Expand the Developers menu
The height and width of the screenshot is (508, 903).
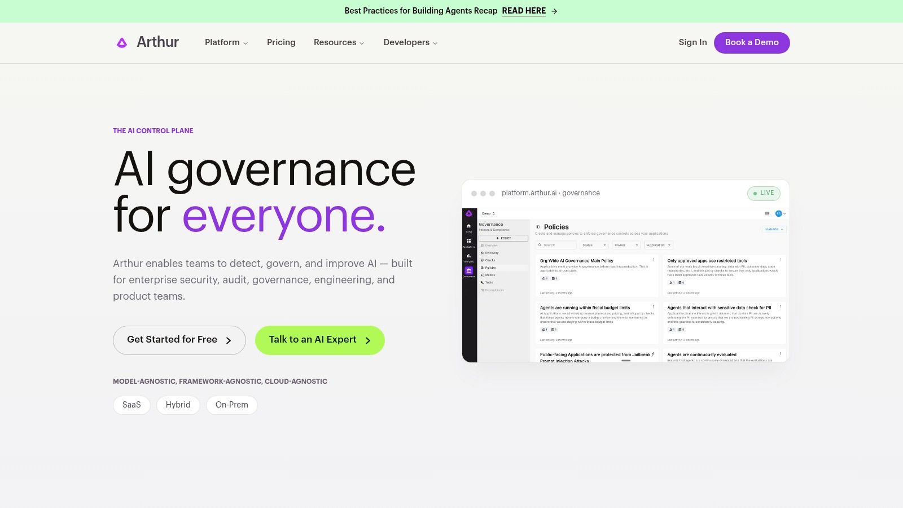(410, 42)
